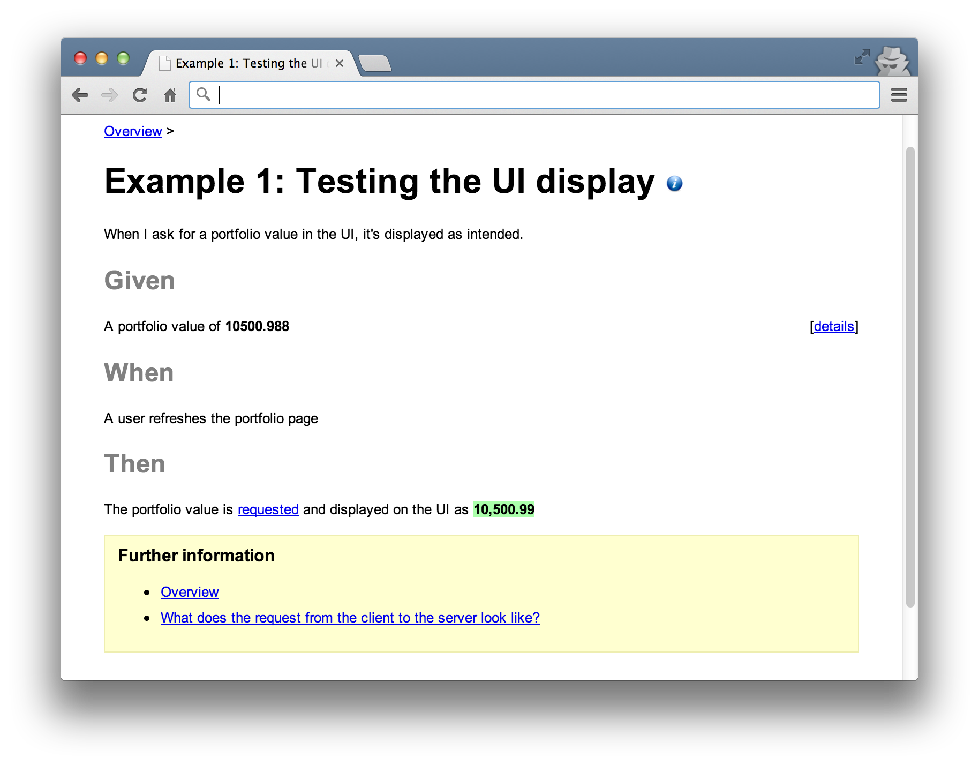
Task: Open the client-to-server request question link
Action: pyautogui.click(x=350, y=618)
